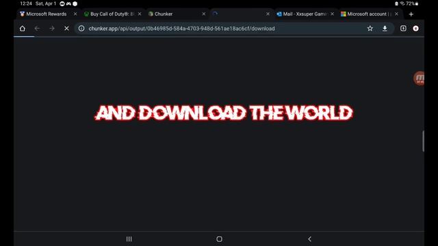
Task: View site information icon in address bar
Action: coord(81,29)
